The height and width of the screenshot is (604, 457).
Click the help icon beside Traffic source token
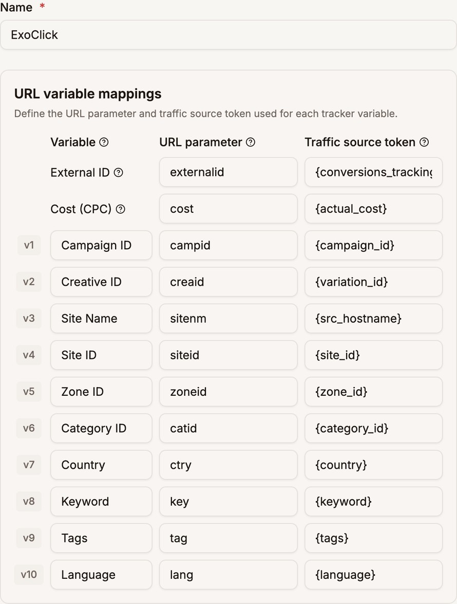[424, 142]
